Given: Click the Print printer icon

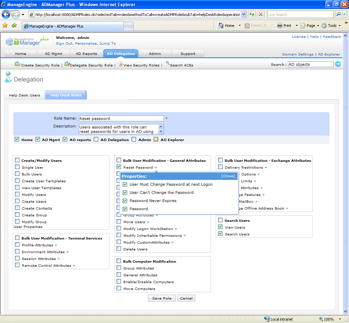Looking at the screenshot, I should click(279, 26).
